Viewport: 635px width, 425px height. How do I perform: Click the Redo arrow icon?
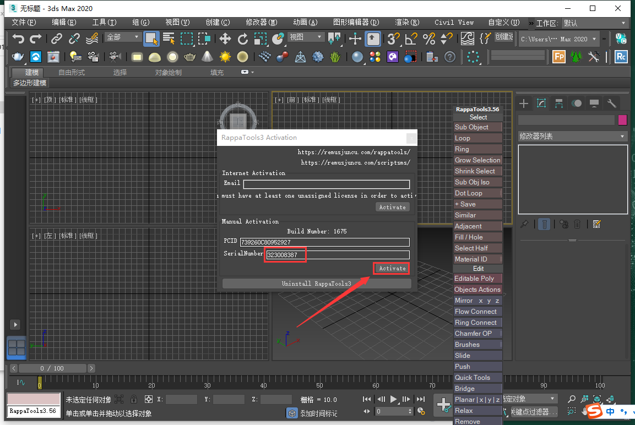coord(36,39)
